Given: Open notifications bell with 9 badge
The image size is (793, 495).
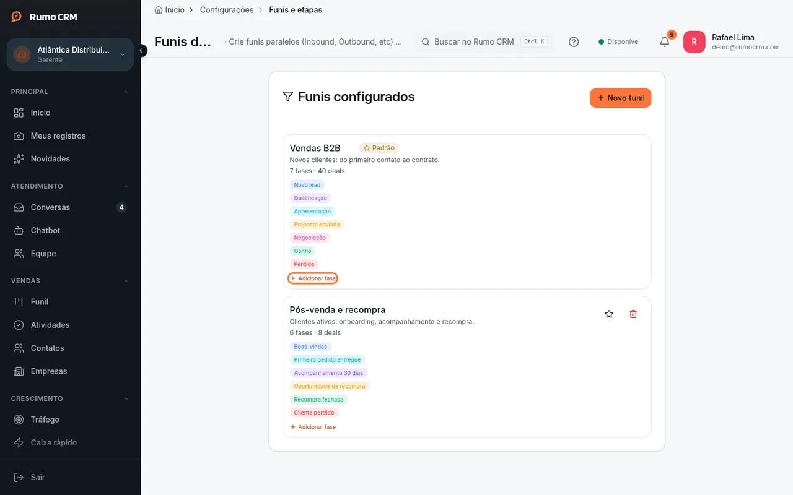Looking at the screenshot, I should pos(665,41).
